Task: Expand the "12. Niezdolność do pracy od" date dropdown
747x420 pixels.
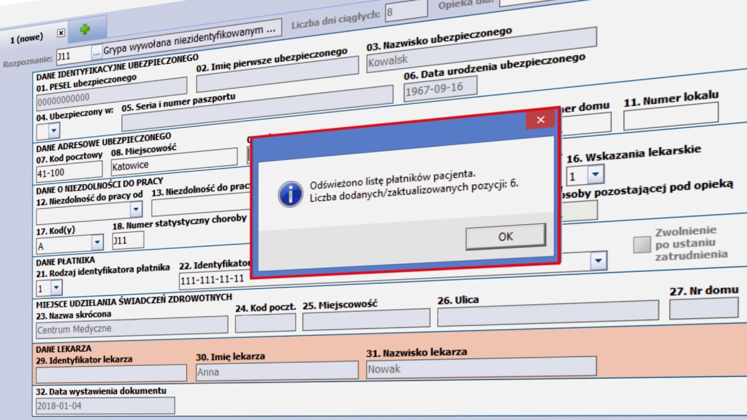Action: [x=136, y=210]
